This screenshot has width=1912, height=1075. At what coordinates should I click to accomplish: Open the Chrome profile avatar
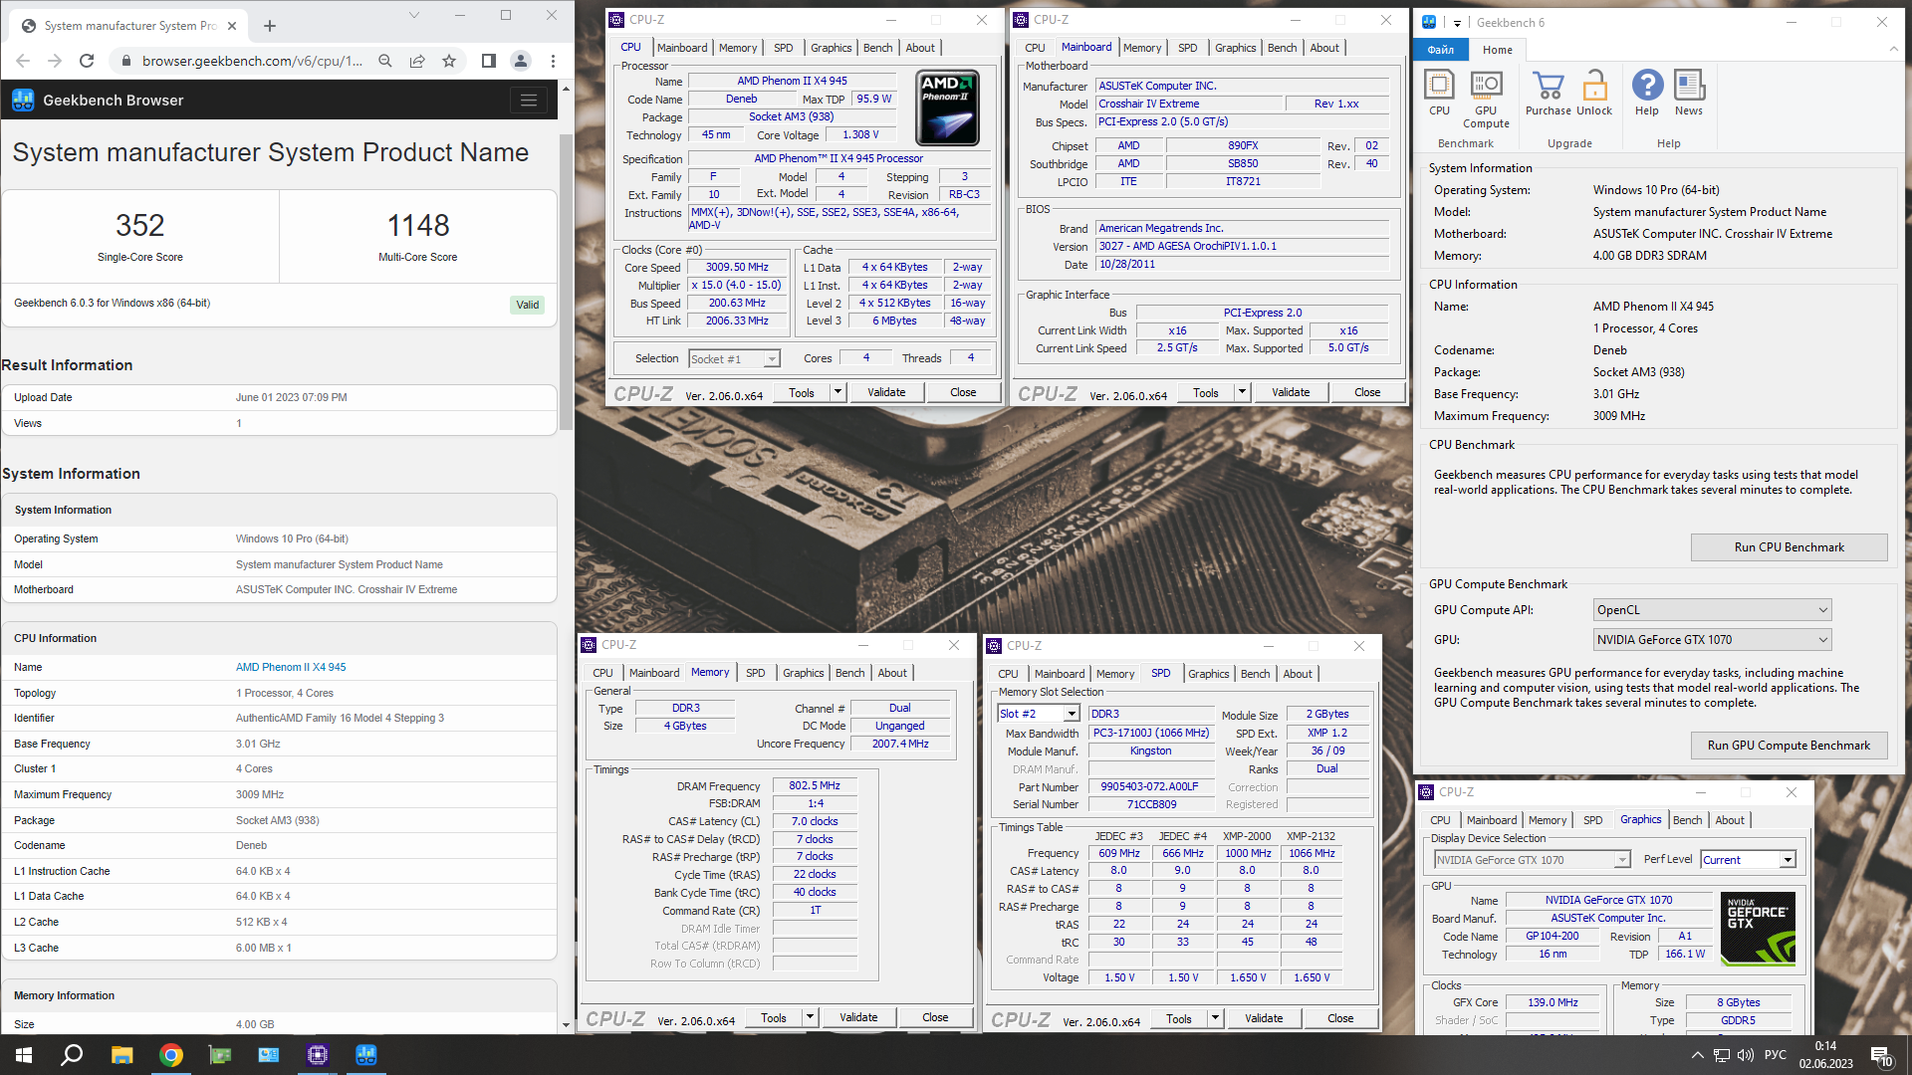coord(520,61)
